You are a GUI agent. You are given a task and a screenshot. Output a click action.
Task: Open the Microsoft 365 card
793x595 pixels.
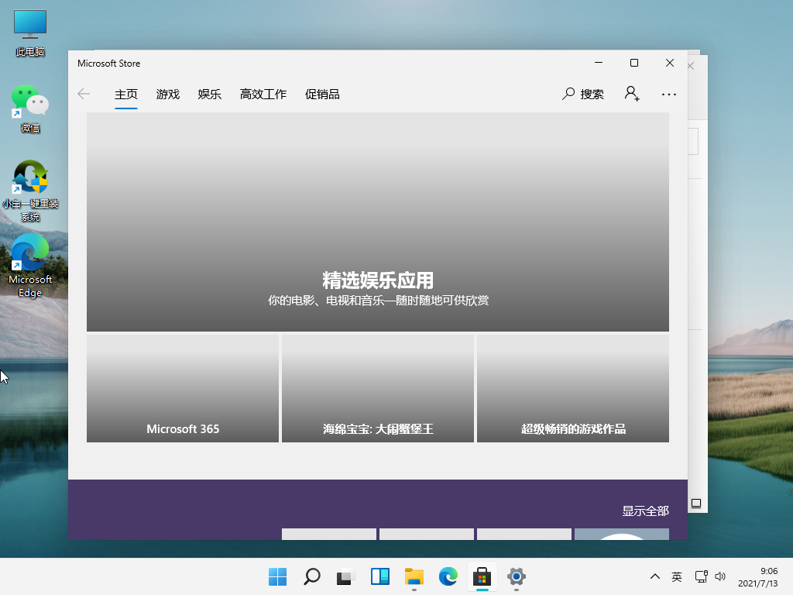point(182,387)
